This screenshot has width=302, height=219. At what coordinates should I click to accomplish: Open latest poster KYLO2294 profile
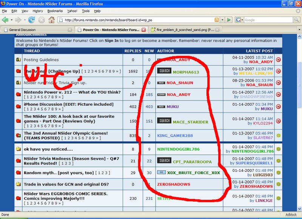click(x=263, y=123)
